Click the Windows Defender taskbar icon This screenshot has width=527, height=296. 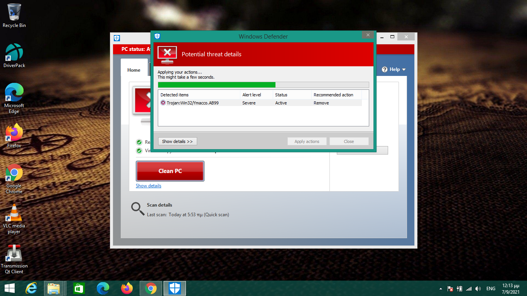(x=175, y=288)
